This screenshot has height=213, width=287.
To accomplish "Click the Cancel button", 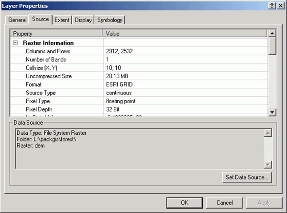I will pyautogui.click(x=224, y=203).
